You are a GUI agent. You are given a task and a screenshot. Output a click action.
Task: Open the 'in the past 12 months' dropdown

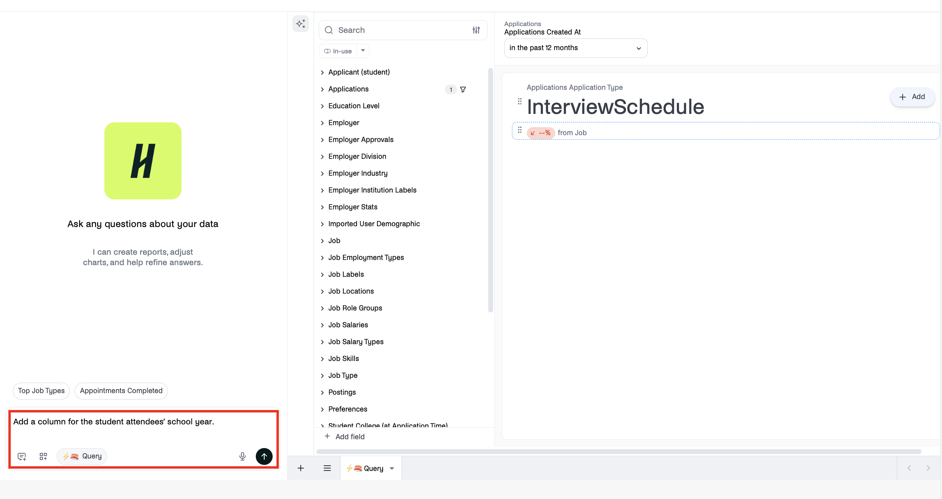[x=576, y=48]
